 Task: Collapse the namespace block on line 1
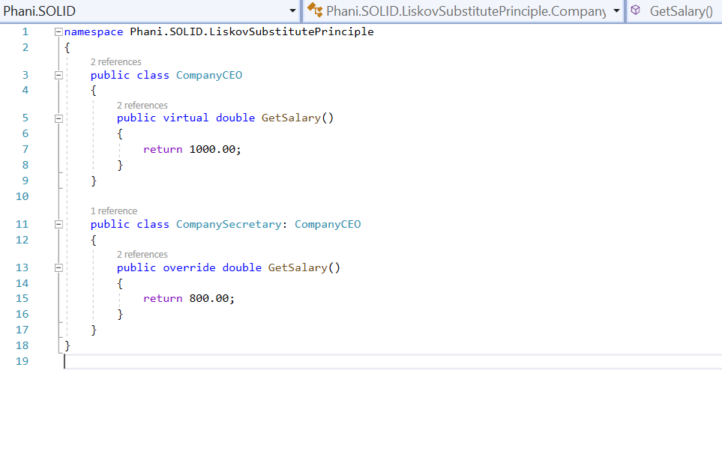click(58, 32)
